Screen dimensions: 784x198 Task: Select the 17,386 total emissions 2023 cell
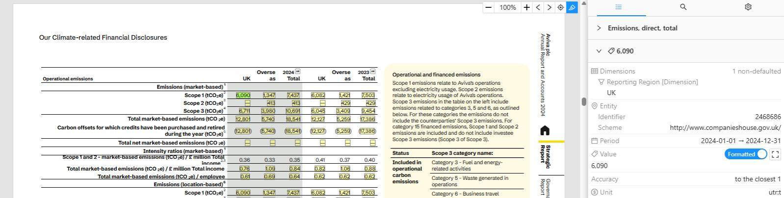click(367, 119)
